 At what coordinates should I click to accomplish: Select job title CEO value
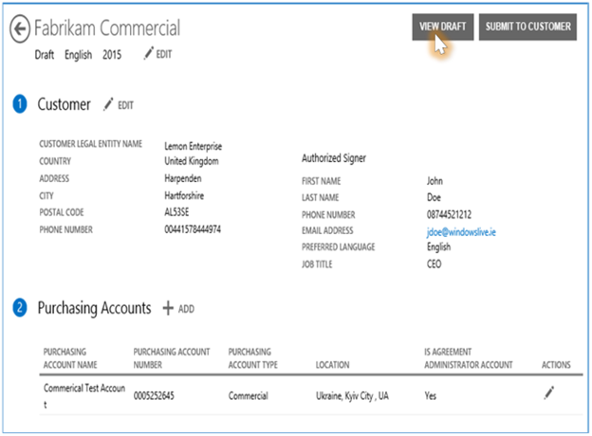point(434,264)
